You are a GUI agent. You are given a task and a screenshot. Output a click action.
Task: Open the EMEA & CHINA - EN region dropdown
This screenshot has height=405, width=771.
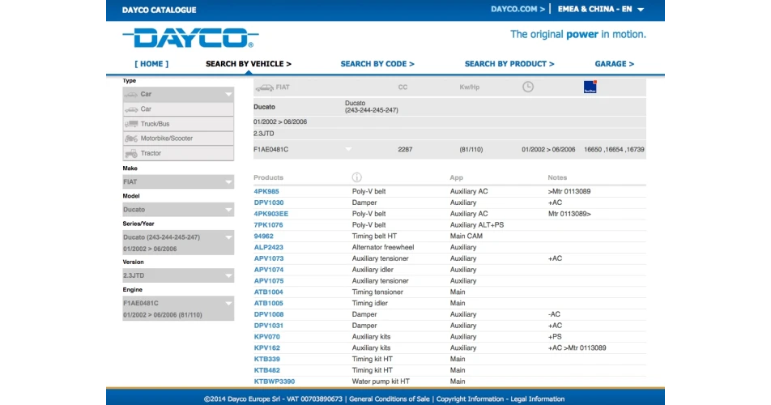pyautogui.click(x=601, y=10)
